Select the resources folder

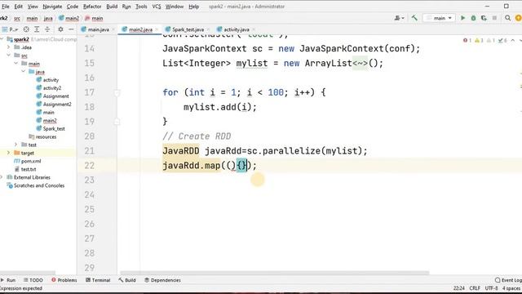tap(42, 136)
